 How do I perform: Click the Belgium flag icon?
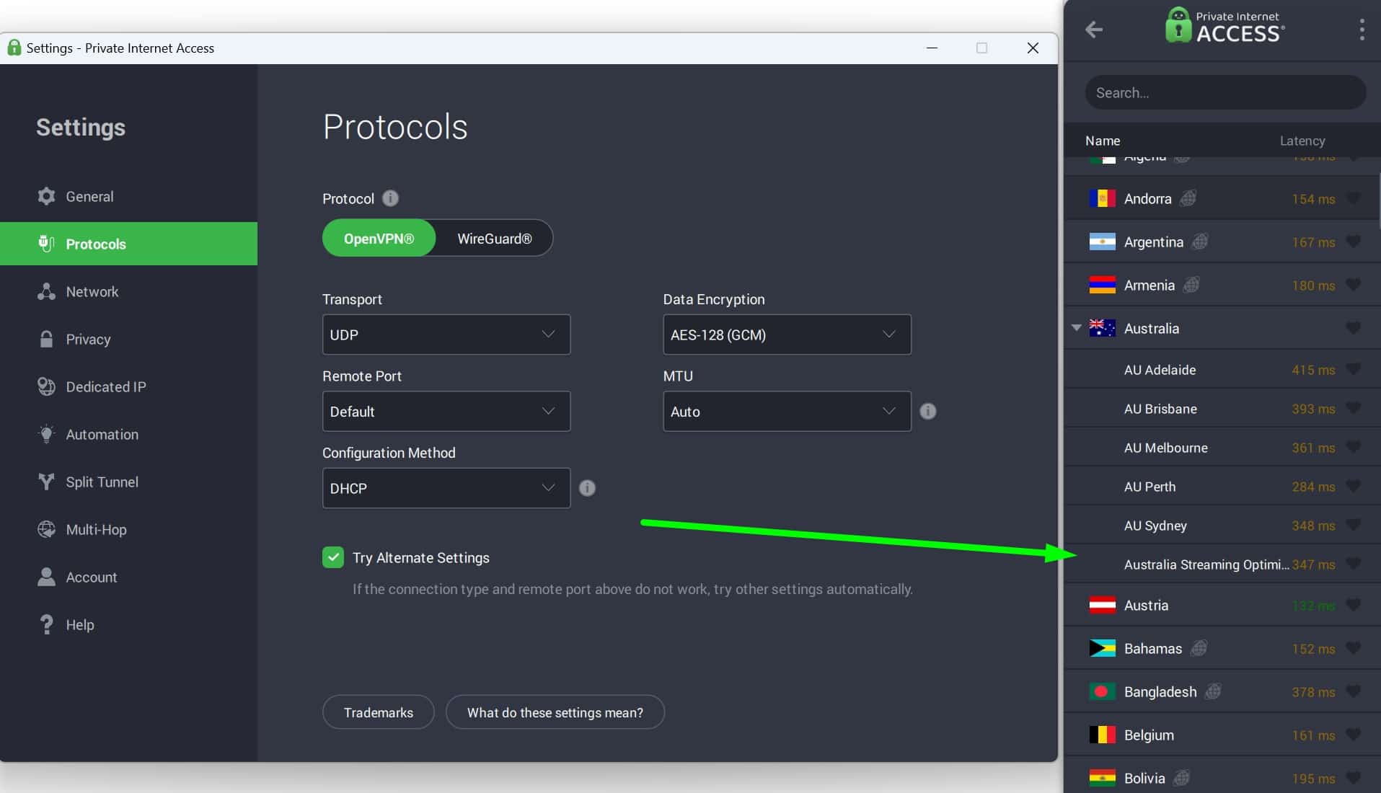point(1102,735)
